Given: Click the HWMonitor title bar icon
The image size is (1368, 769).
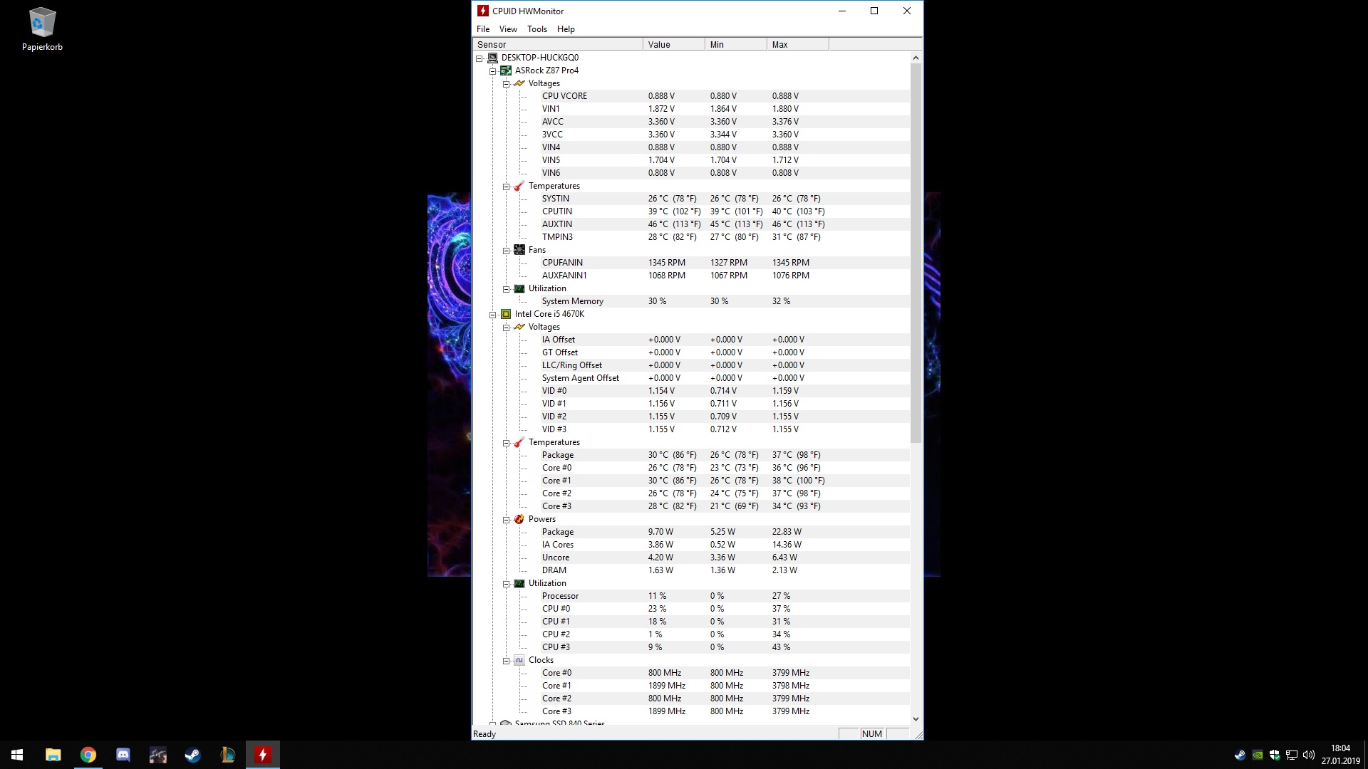Looking at the screenshot, I should [483, 11].
